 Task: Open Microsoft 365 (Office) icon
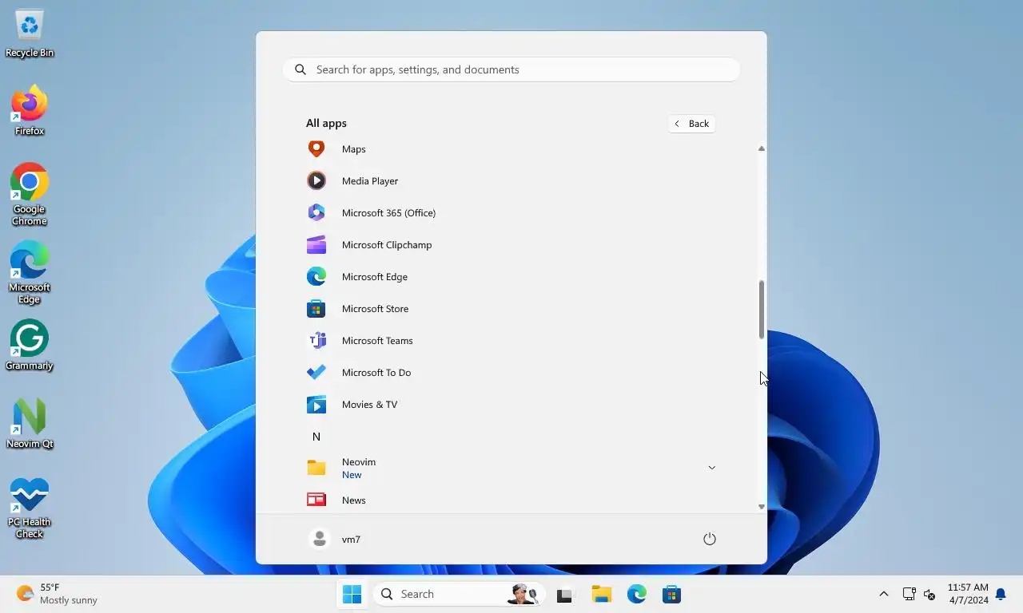(x=316, y=212)
